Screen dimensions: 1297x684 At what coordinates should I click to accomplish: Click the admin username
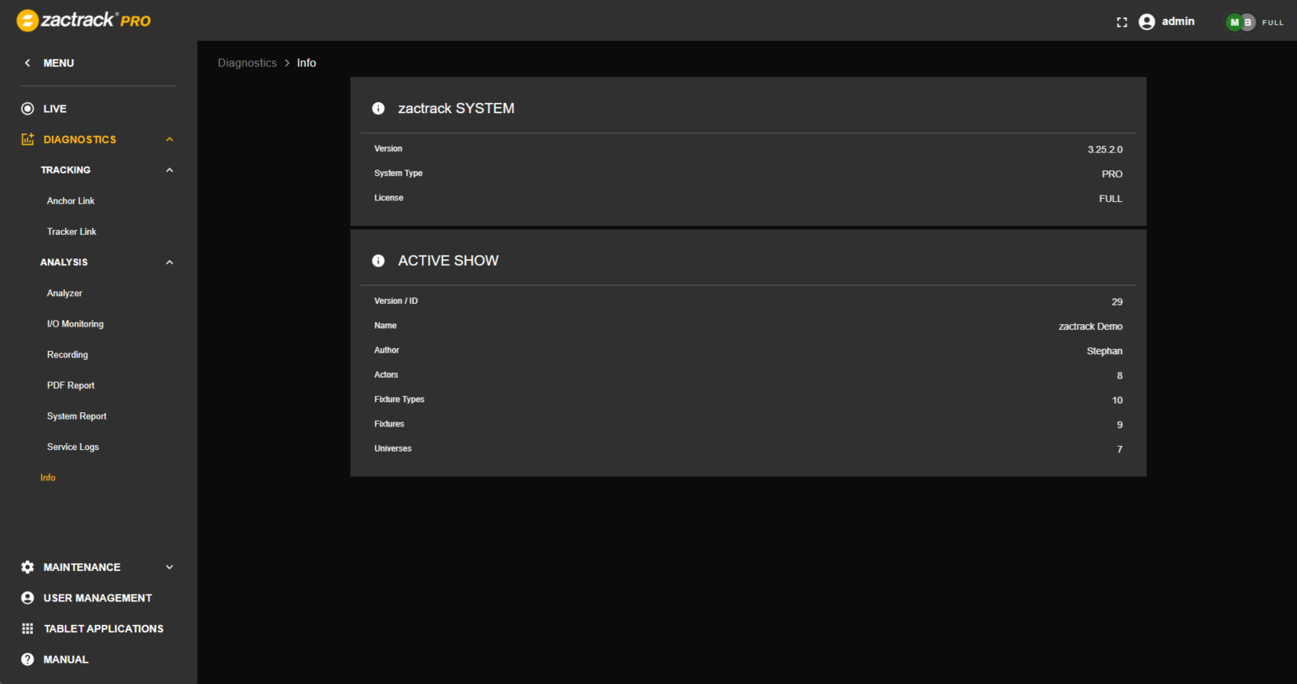pos(1178,21)
